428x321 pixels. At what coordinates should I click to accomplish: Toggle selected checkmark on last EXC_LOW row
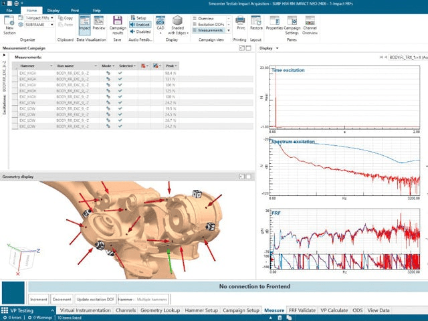pos(120,126)
